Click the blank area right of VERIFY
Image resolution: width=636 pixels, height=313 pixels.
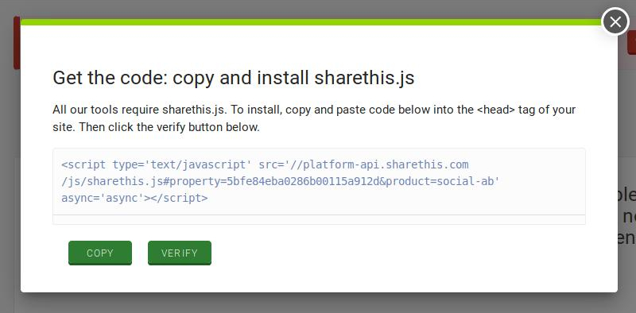[x=397, y=253]
